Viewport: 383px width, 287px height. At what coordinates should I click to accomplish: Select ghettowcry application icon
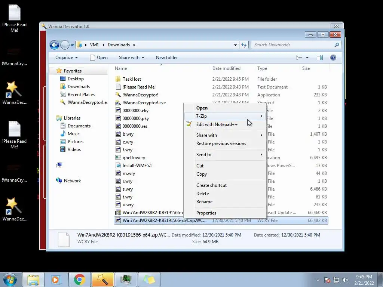tap(118, 158)
